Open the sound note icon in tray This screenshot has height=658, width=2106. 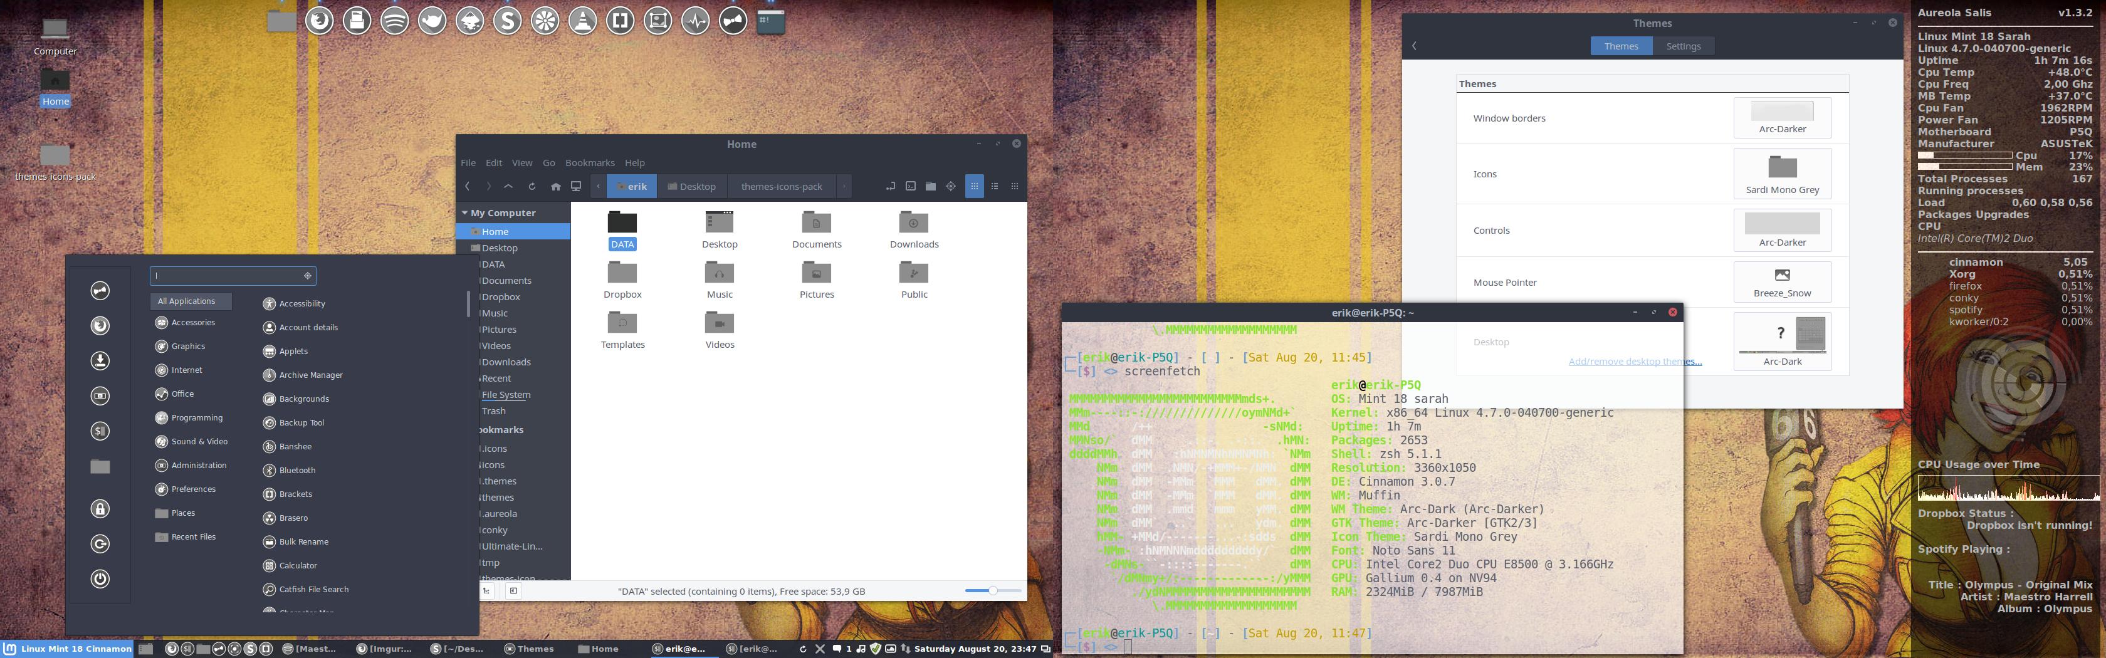[860, 649]
